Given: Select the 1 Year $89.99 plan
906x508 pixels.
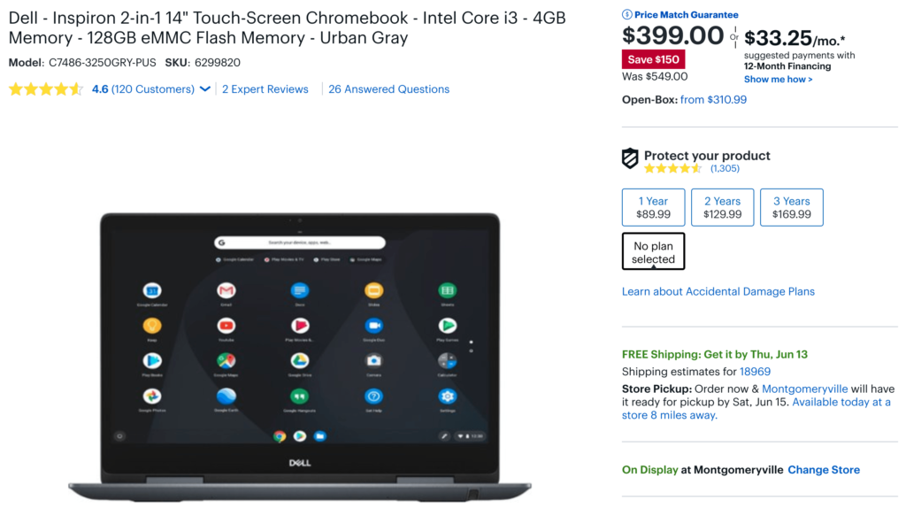Looking at the screenshot, I should [654, 207].
